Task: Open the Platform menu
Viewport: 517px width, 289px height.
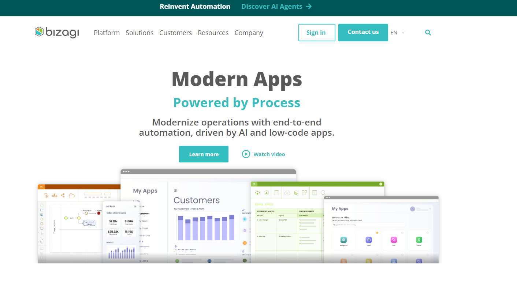Action: point(107,33)
